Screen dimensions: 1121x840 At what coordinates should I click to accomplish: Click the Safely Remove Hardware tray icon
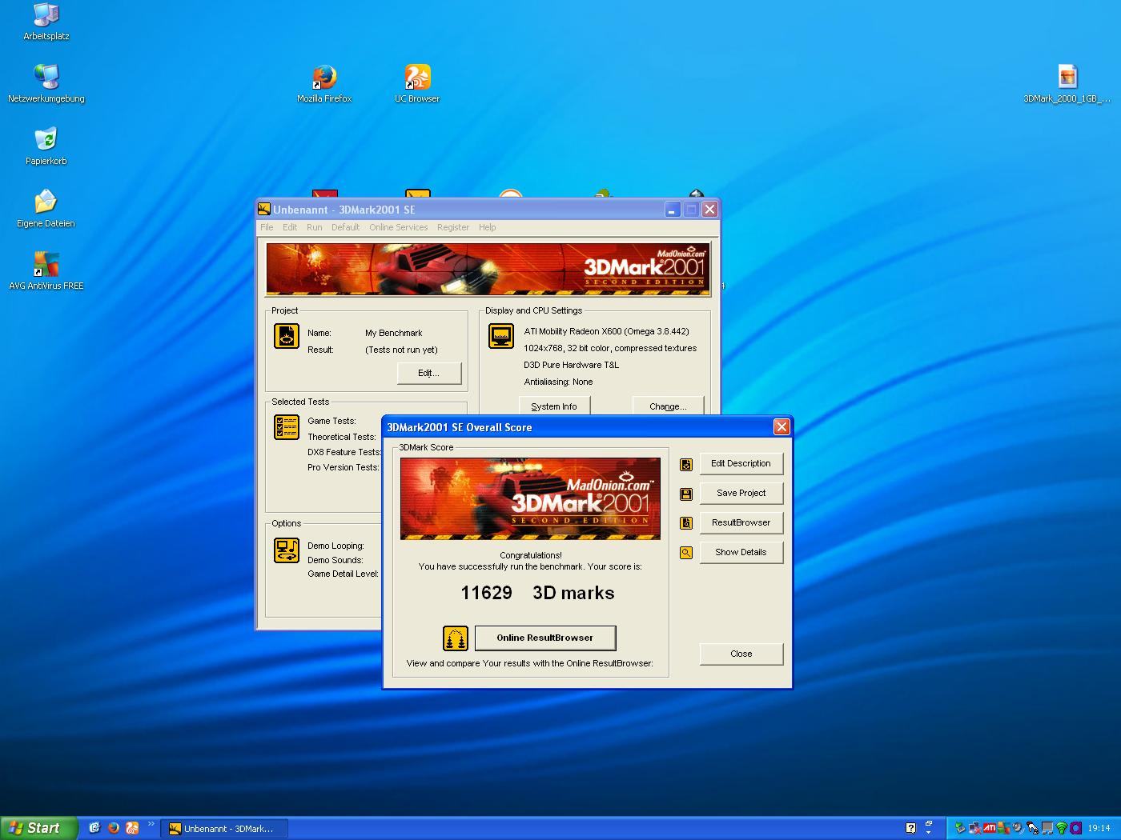click(x=960, y=828)
